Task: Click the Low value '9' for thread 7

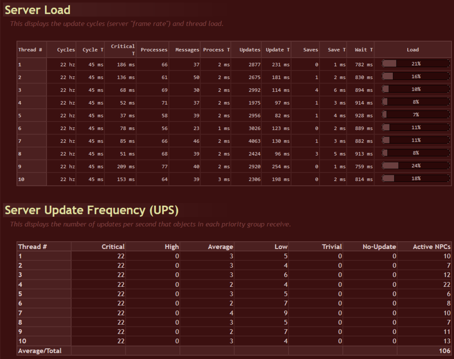Action: coord(286,313)
